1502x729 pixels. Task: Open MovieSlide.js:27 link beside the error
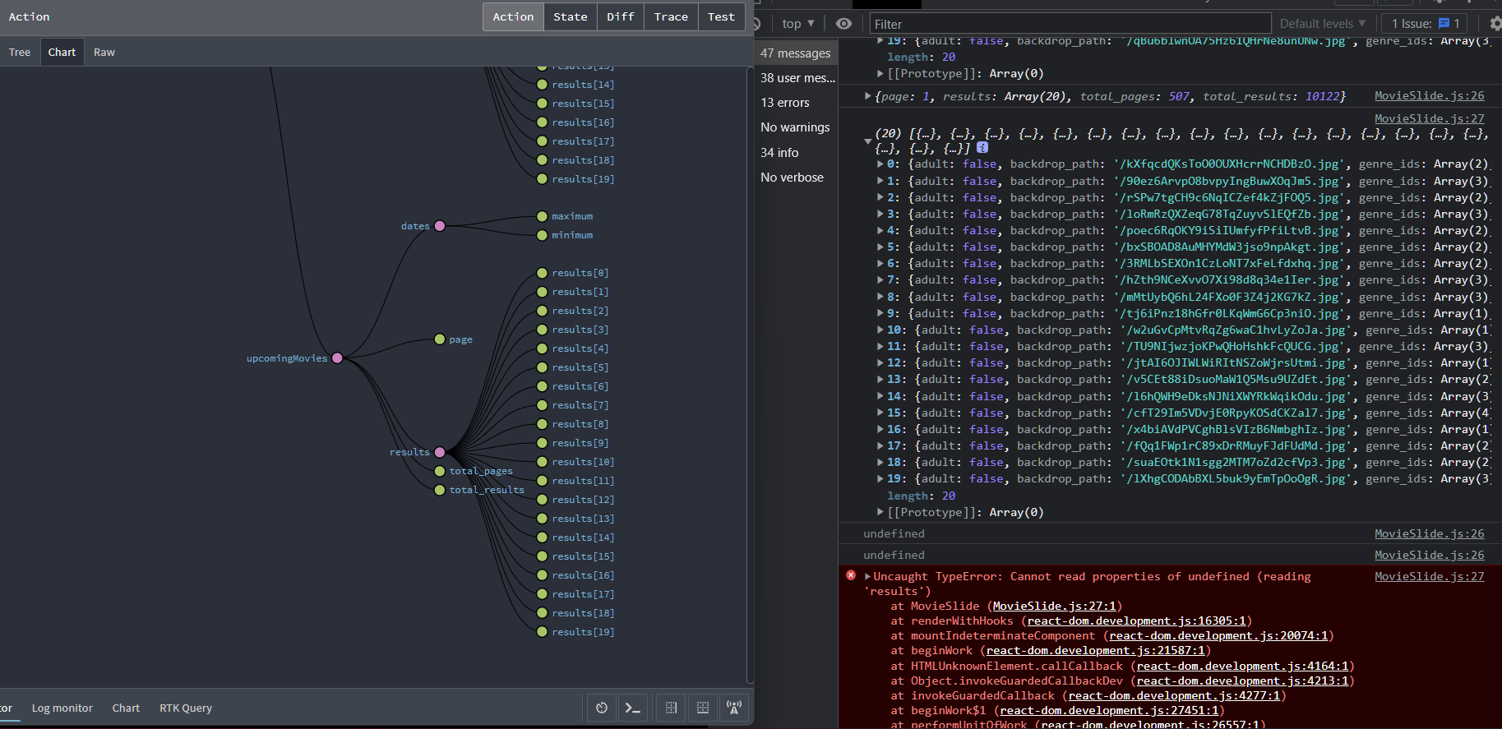[x=1430, y=576]
